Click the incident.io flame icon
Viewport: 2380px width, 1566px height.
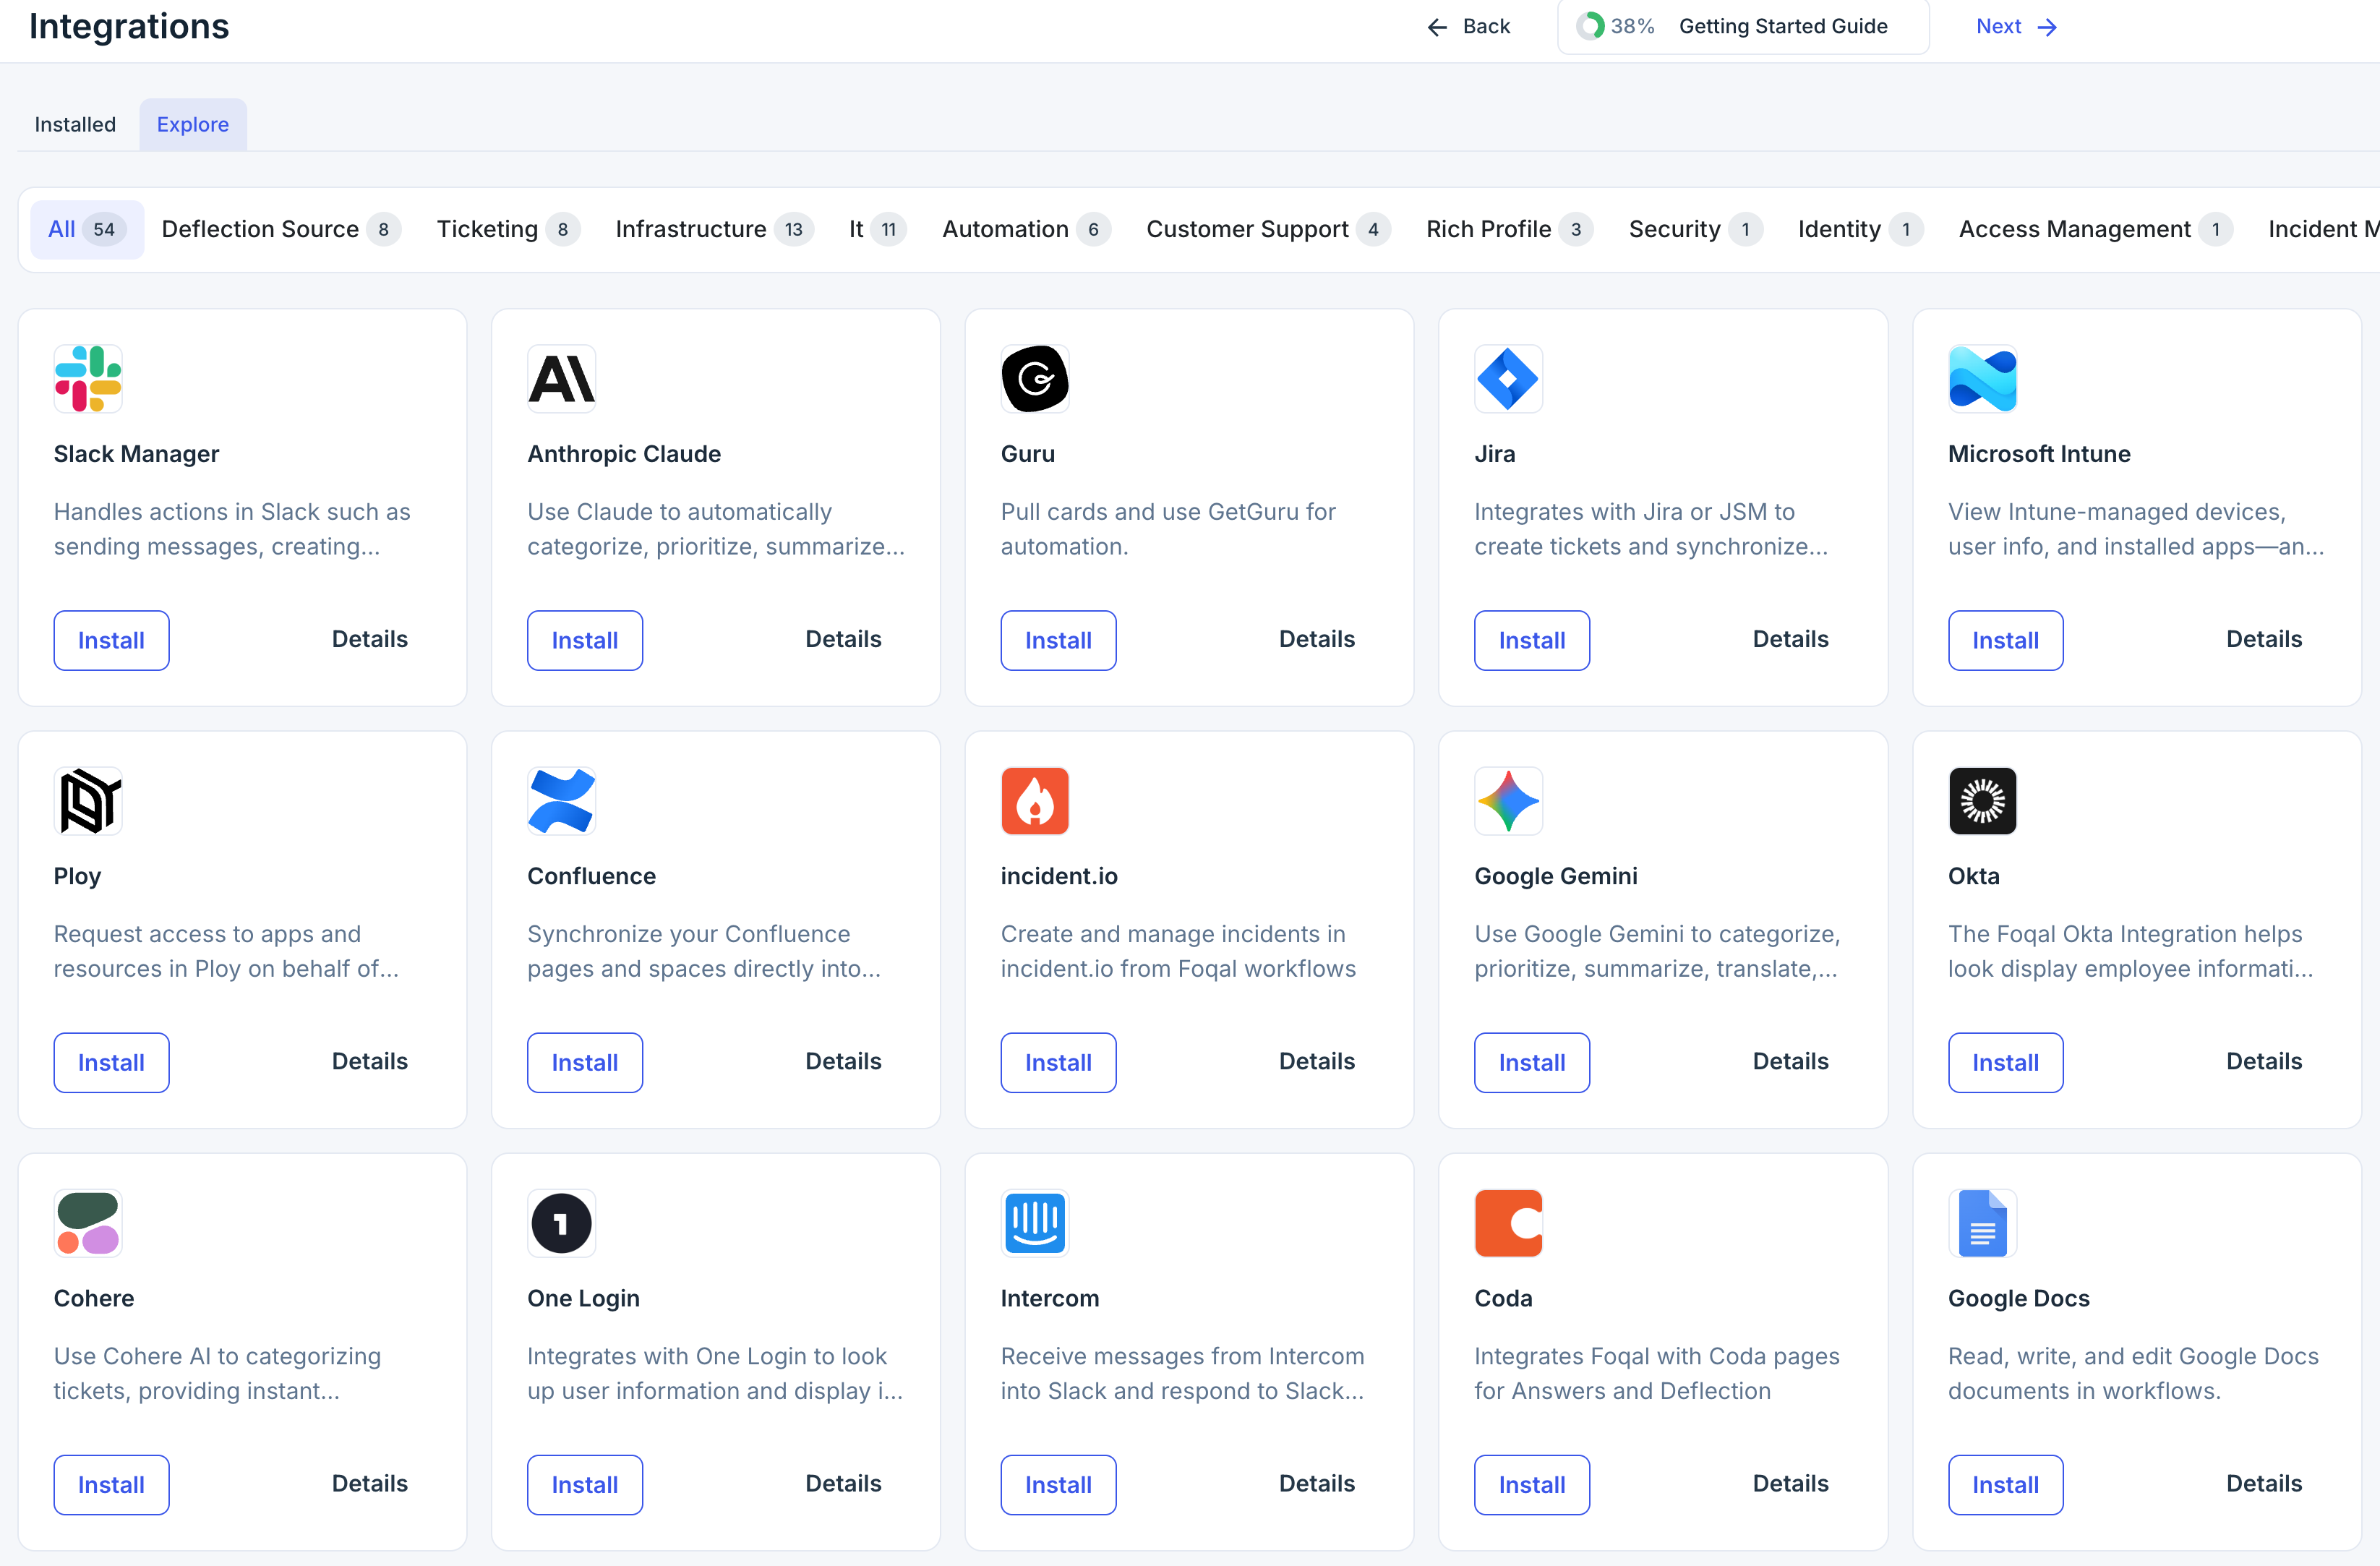[1035, 801]
